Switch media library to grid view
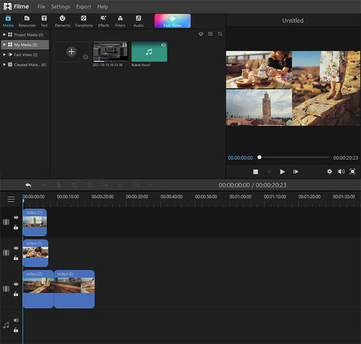Image resolution: width=361 pixels, height=344 pixels. click(210, 34)
